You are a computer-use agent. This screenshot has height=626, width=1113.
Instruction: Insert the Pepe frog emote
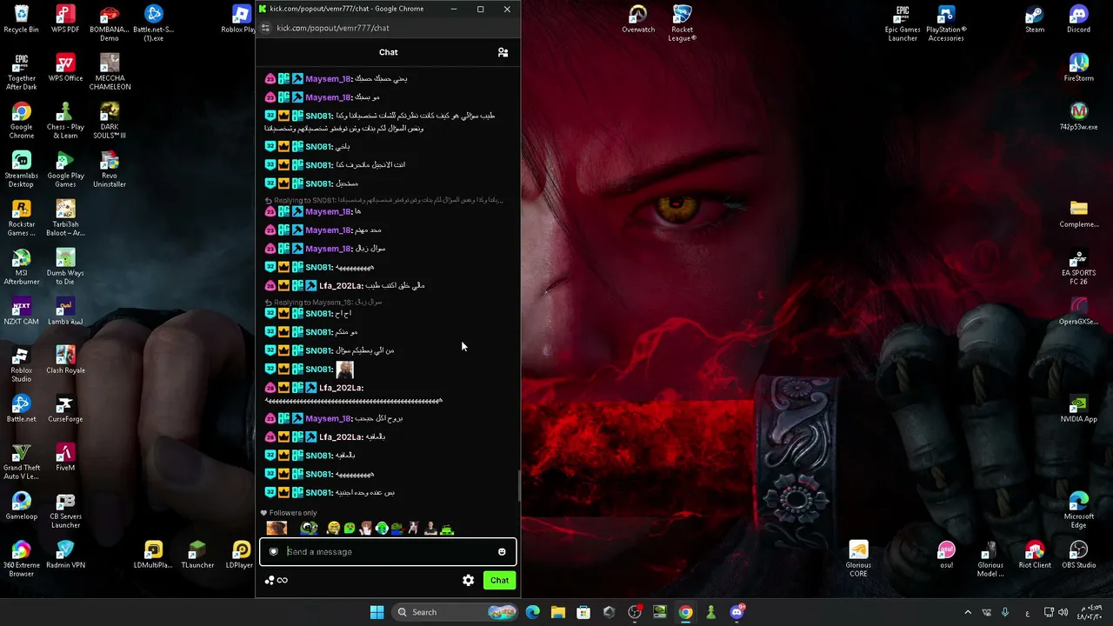pyautogui.click(x=309, y=528)
